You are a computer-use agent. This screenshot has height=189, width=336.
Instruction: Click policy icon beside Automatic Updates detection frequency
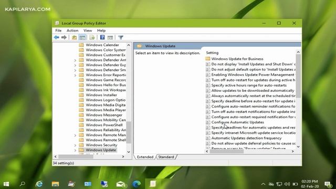(x=208, y=138)
